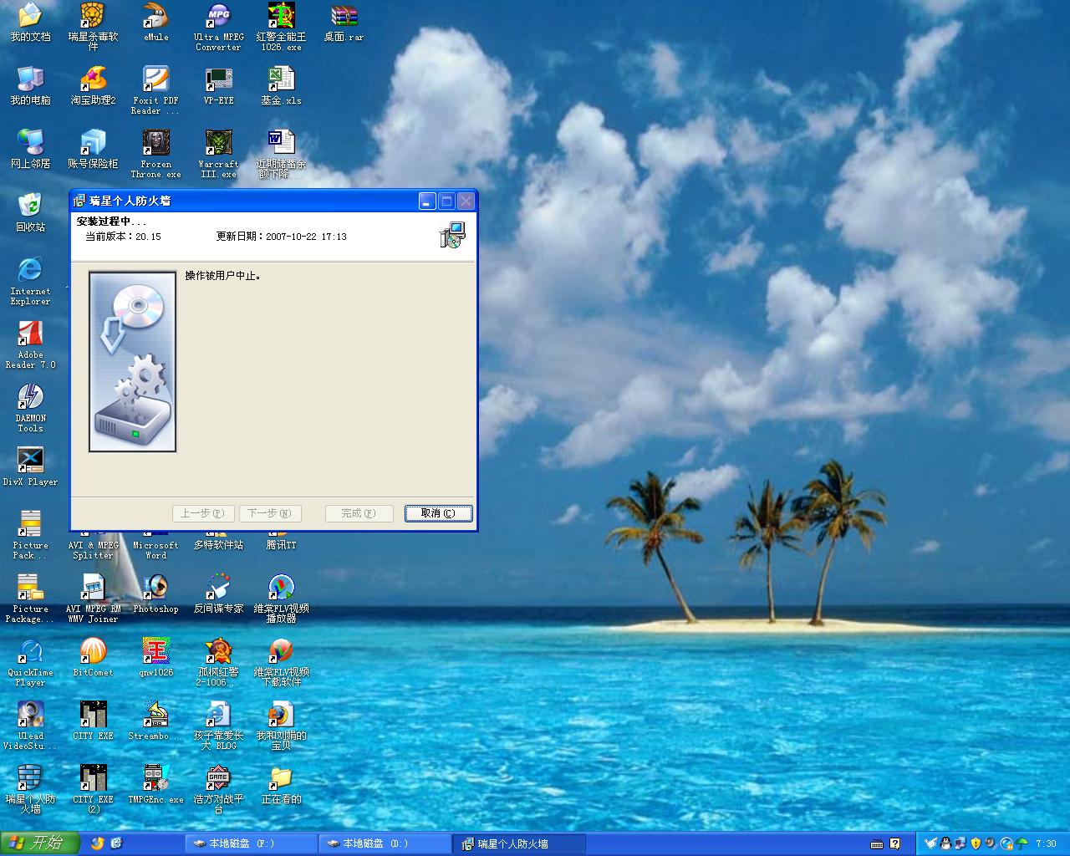Viewport: 1070px width, 856px height.
Task: Click the QQ penguin tray icon
Action: tap(945, 843)
